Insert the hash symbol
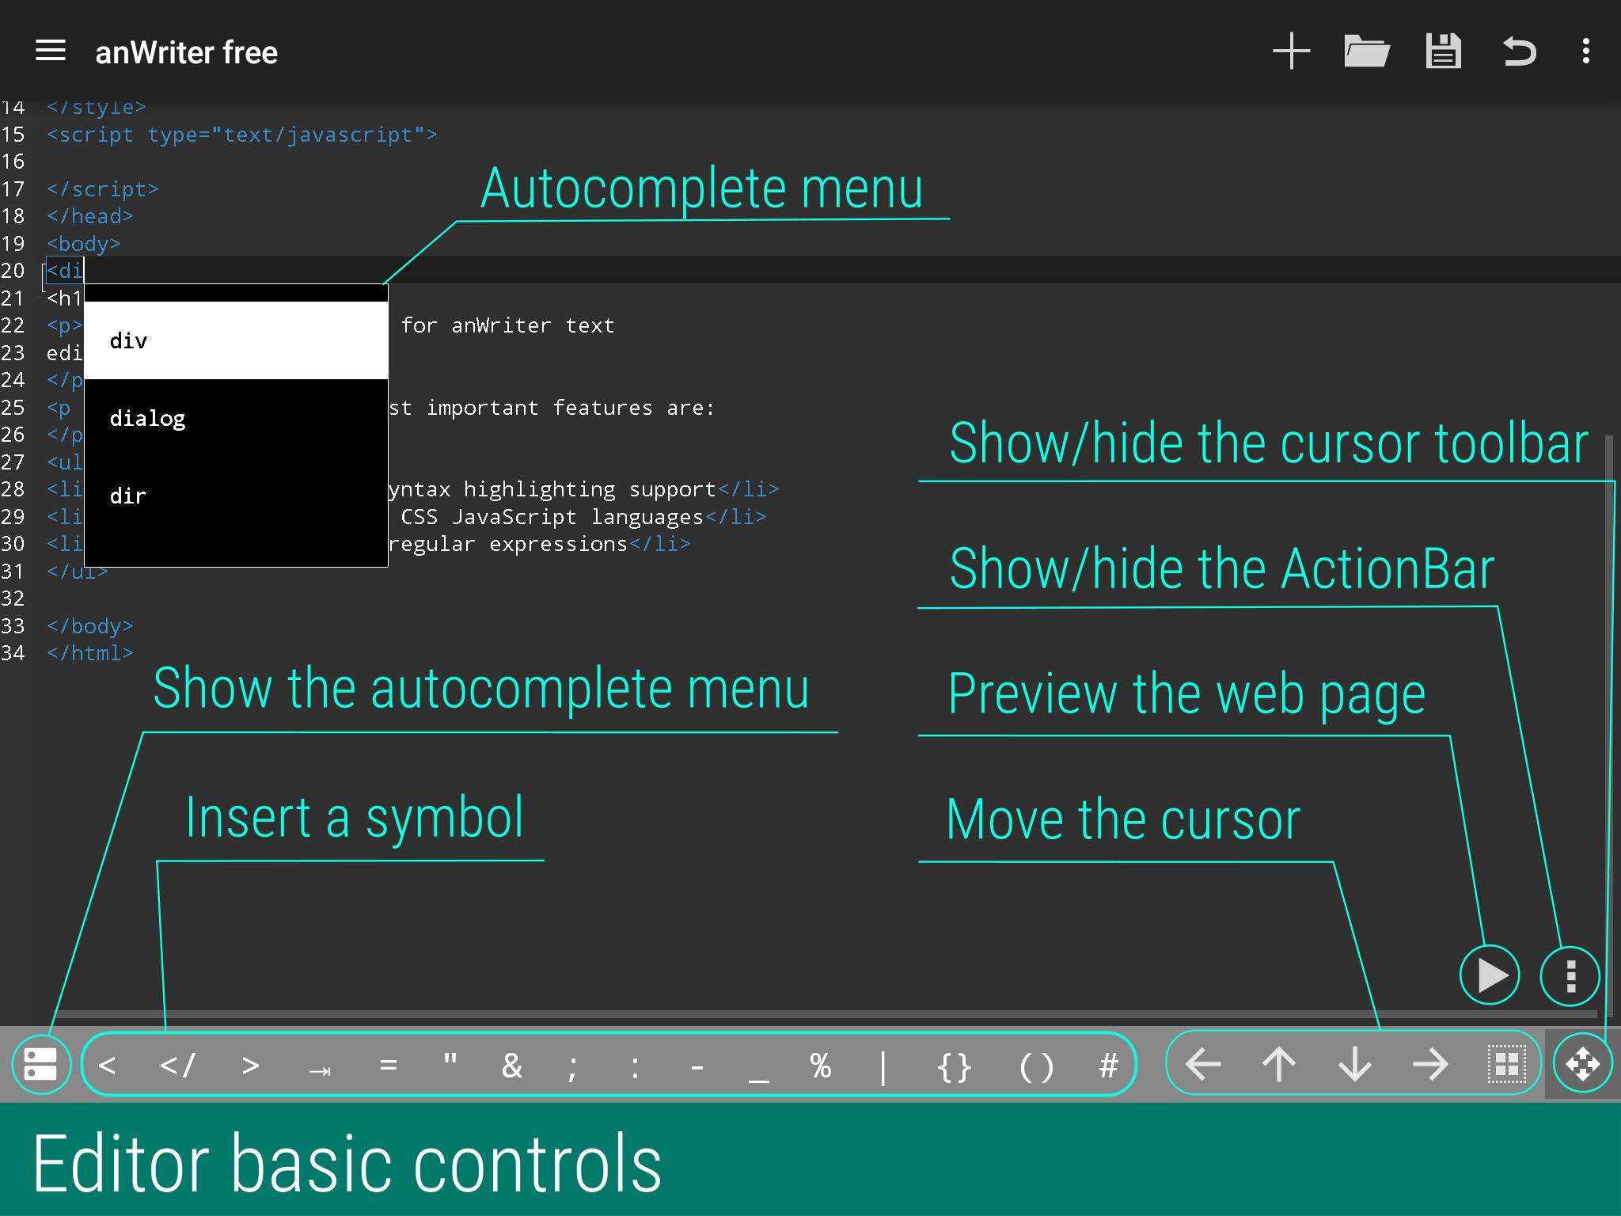 pos(1108,1066)
